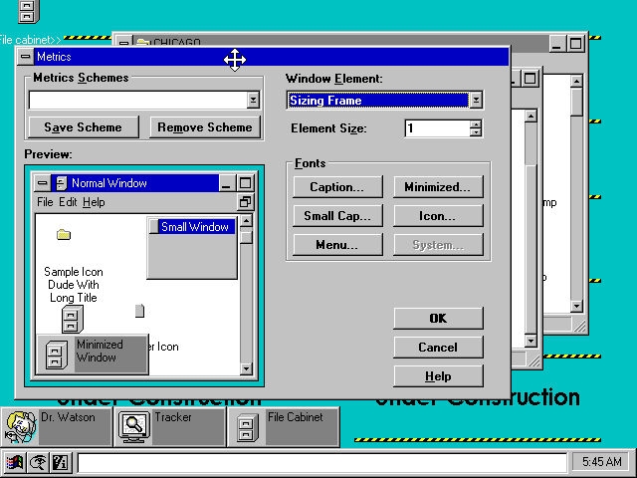The image size is (637, 478).
Task: Open the Window Element dropdown arrow
Action: [x=476, y=100]
